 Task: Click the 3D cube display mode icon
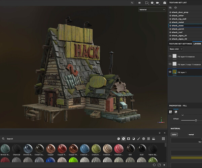tap(152, 3)
